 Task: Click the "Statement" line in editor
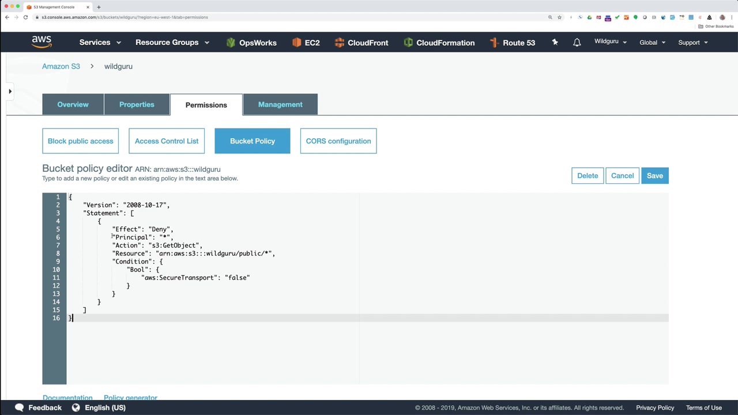point(108,213)
